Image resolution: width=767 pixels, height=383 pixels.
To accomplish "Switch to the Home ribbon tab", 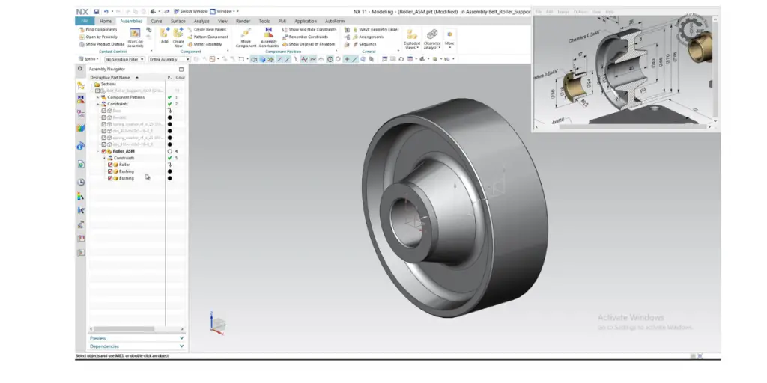I will (106, 21).
